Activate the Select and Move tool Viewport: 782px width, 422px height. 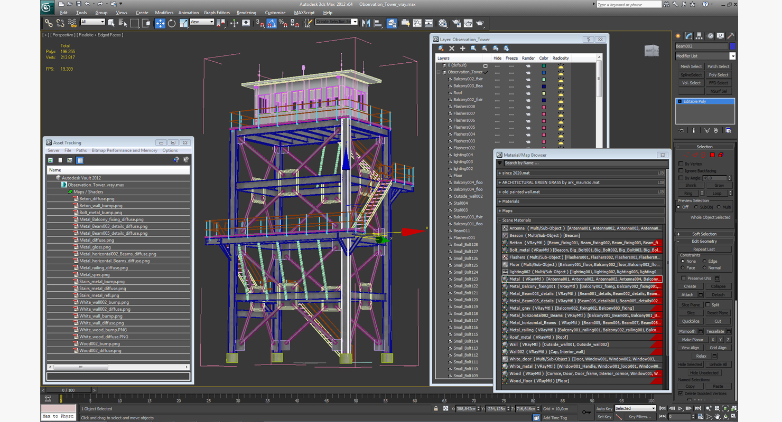[160, 23]
